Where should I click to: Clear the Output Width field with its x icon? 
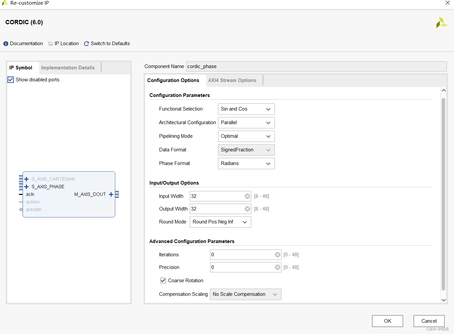(x=247, y=209)
